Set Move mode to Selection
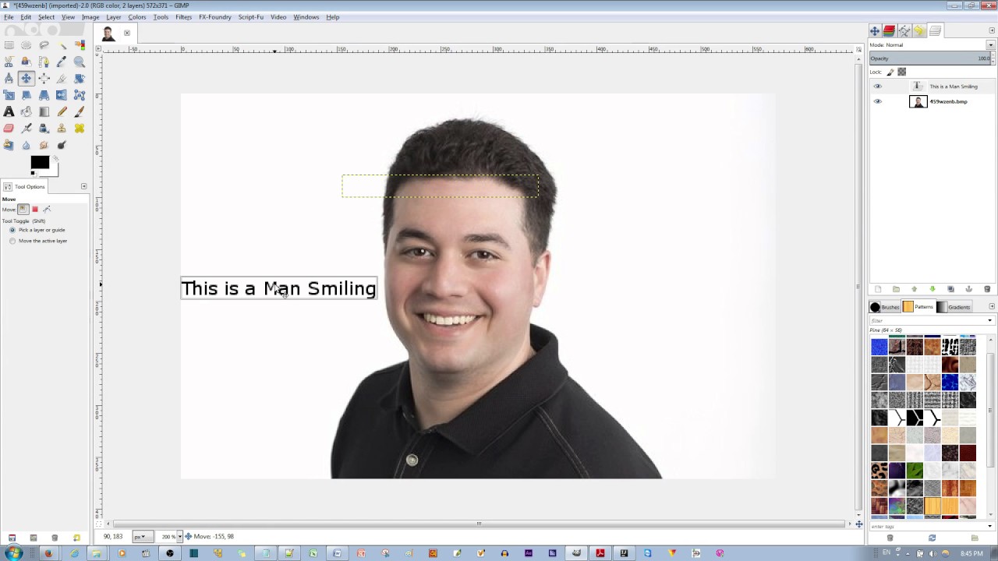This screenshot has width=998, height=561. coord(35,209)
